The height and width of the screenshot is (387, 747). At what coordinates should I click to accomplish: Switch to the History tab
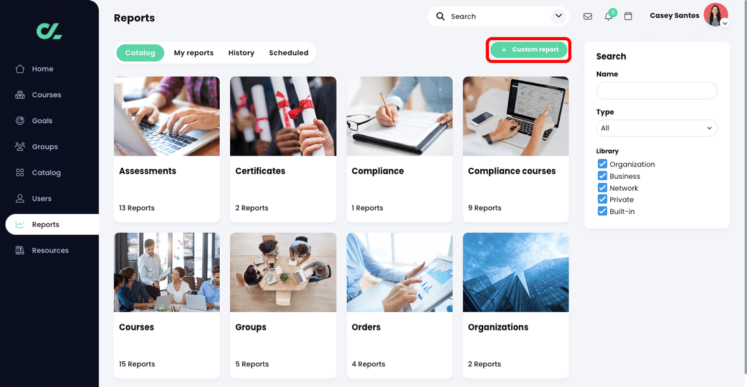(x=241, y=53)
